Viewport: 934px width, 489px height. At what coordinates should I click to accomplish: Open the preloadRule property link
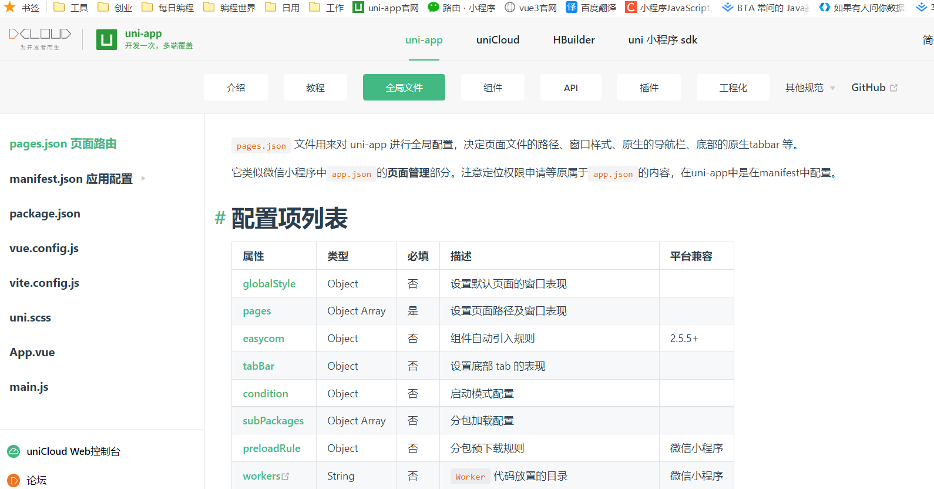271,448
